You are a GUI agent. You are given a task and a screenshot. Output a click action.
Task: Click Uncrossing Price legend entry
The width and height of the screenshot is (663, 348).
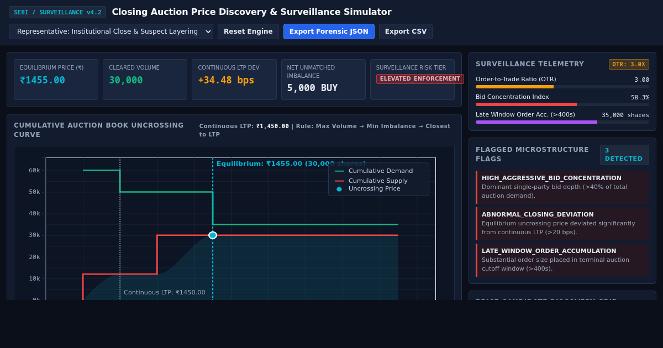point(367,188)
